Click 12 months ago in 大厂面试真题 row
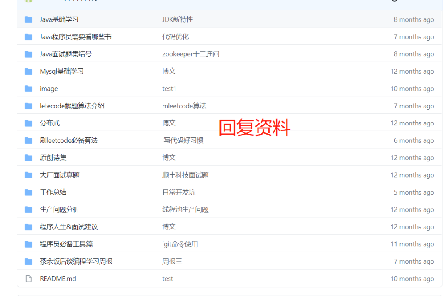This screenshot has height=296, width=448. (x=412, y=175)
